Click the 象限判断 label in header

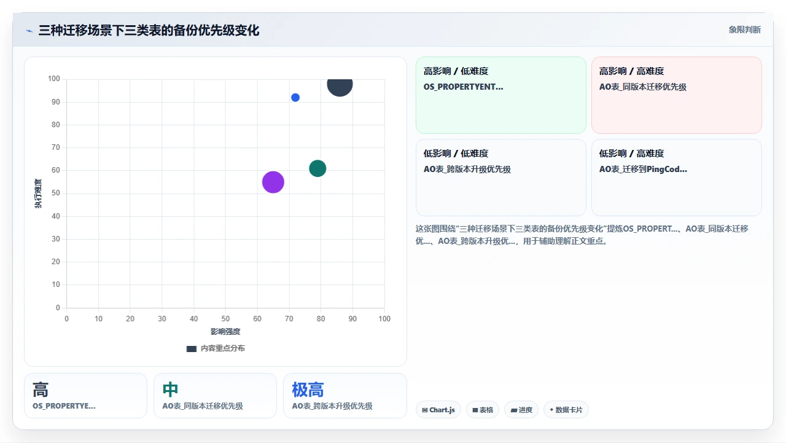point(744,29)
